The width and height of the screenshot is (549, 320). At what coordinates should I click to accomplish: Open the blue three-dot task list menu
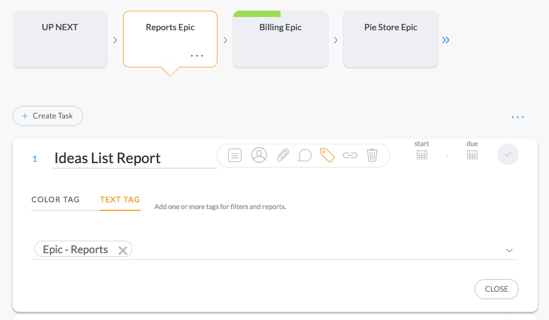517,117
